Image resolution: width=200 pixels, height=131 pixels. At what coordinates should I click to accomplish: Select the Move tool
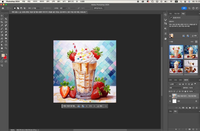[2, 16]
